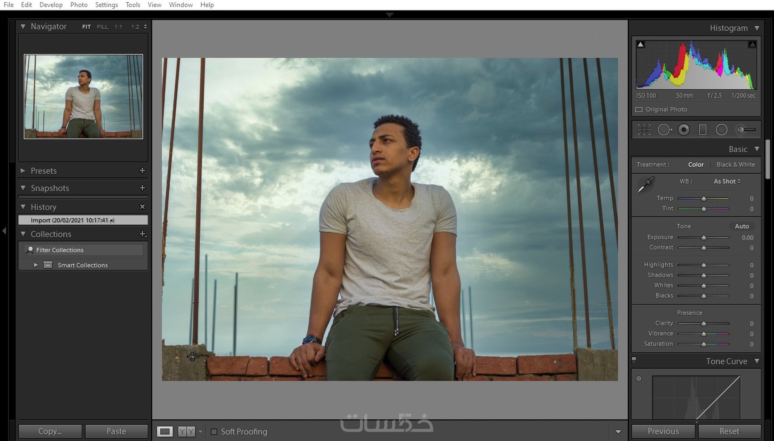
Task: Open the toolbar content dropdown arrow
Action: click(618, 431)
